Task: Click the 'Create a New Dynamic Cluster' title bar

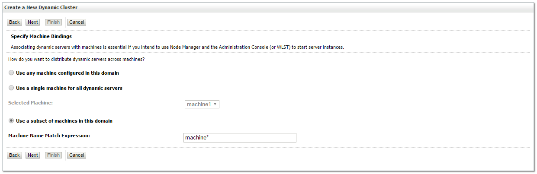Action: click(41, 8)
